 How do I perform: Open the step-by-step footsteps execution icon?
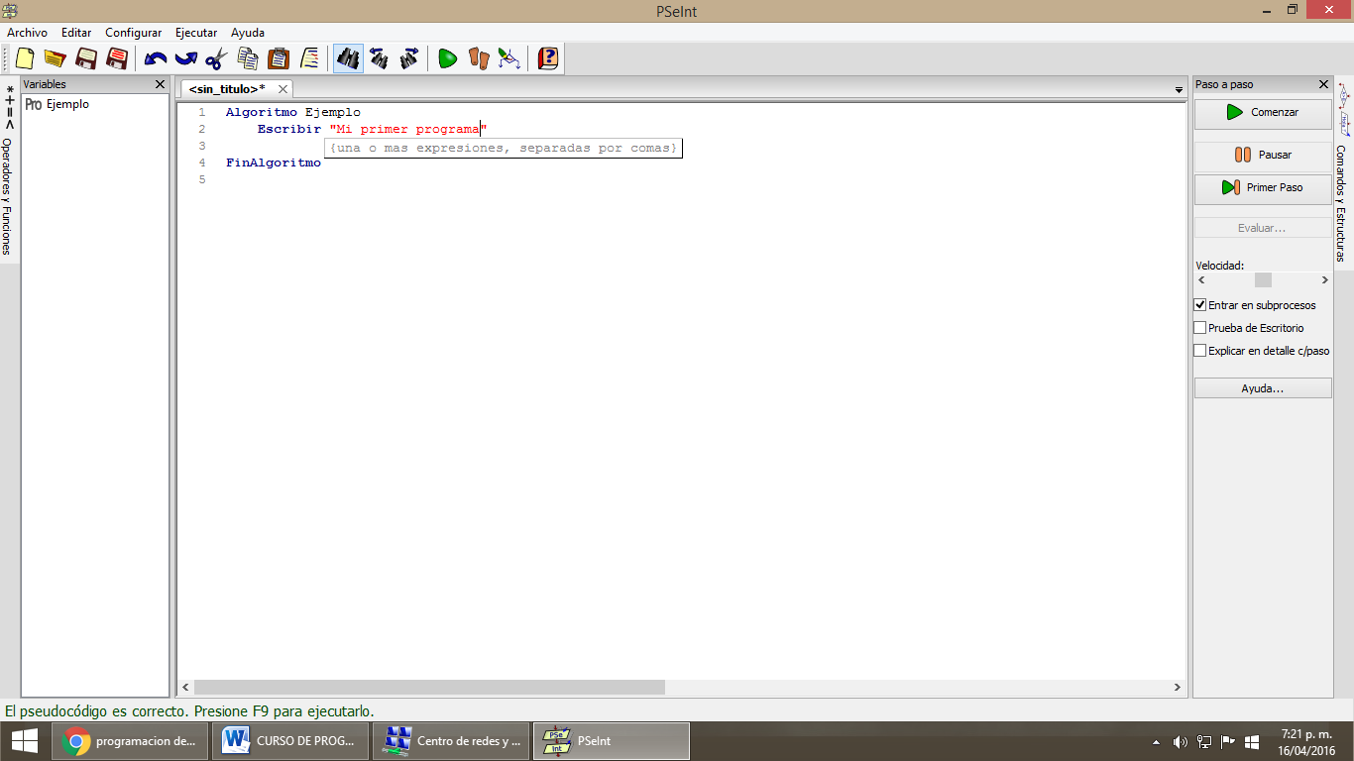pyautogui.click(x=478, y=58)
